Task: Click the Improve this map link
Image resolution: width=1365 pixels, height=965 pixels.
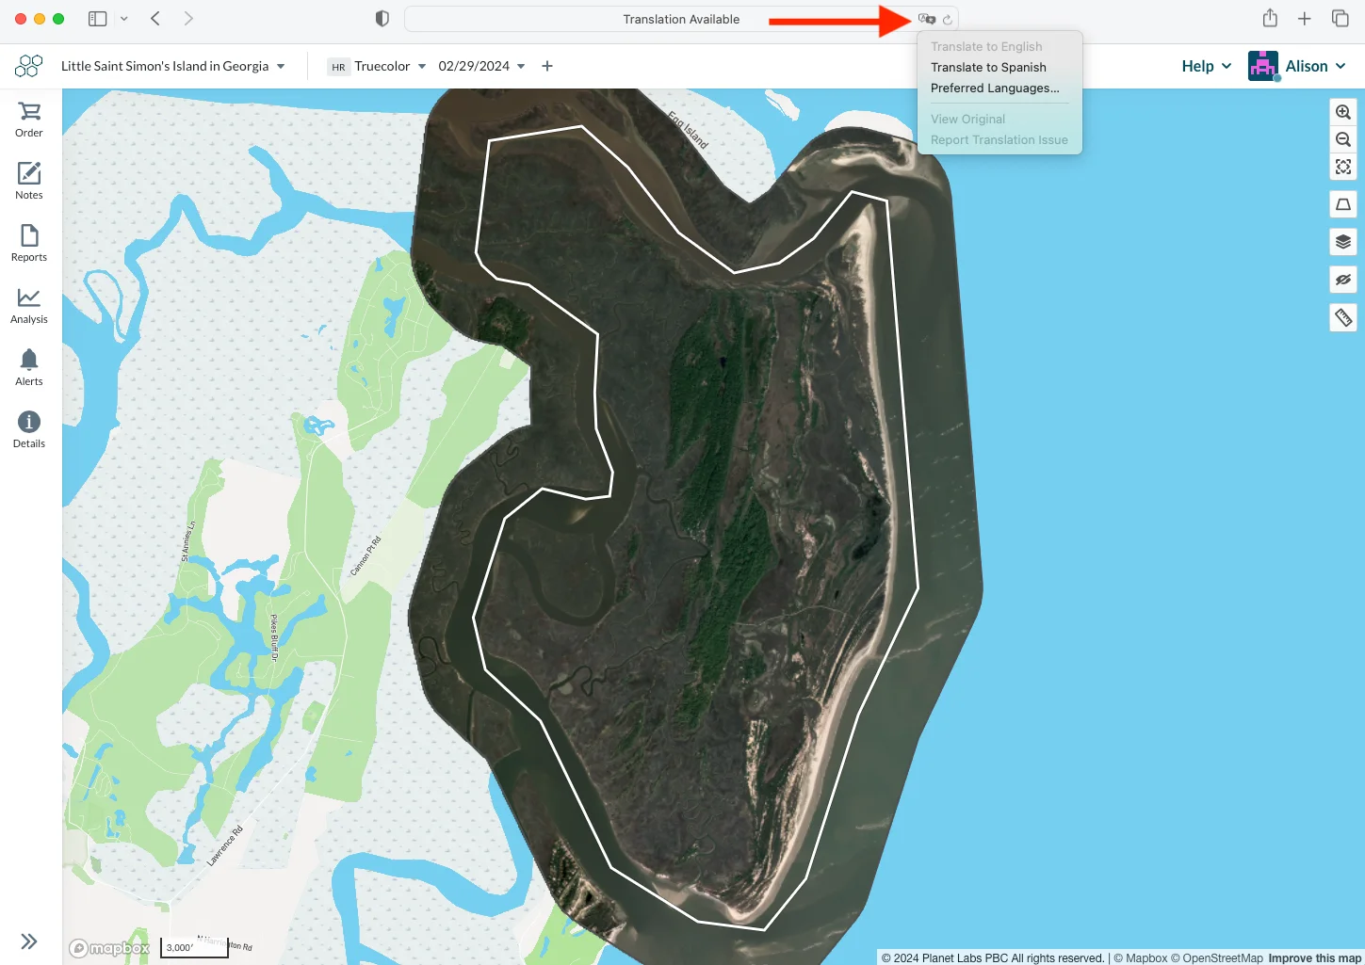Action: 1314,958
